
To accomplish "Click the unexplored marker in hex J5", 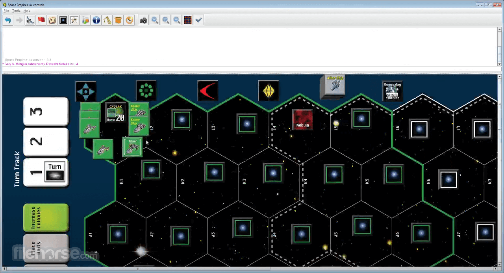I will point(362,225).
